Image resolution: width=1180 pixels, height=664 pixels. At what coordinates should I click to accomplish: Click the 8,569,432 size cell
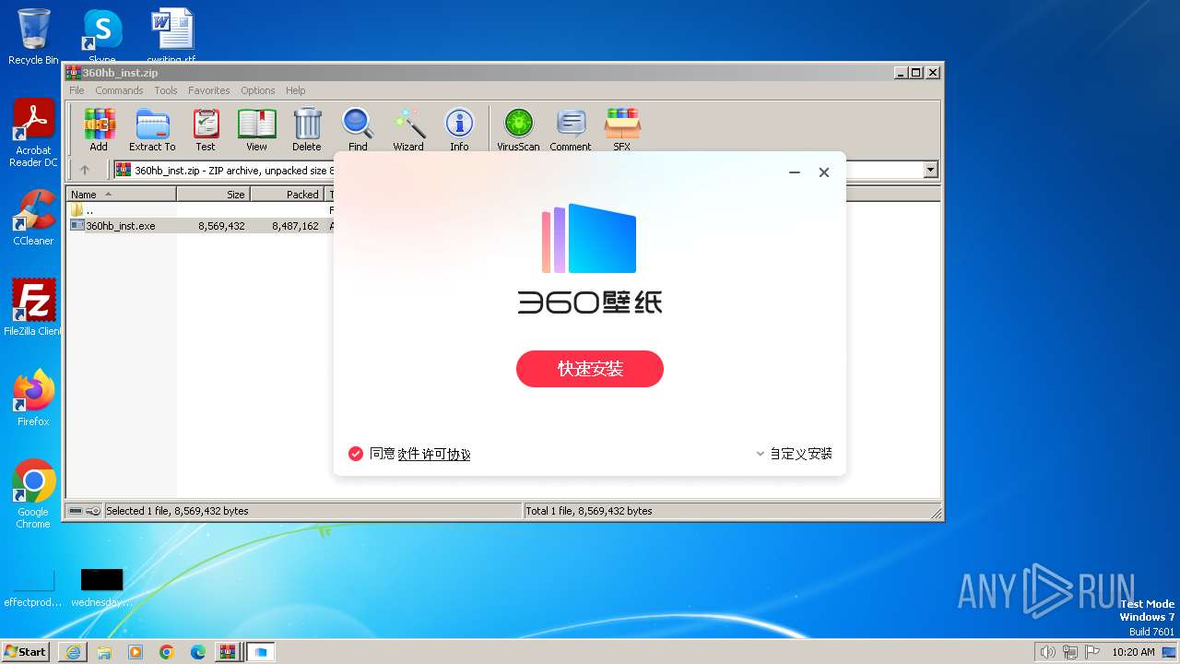click(x=221, y=226)
